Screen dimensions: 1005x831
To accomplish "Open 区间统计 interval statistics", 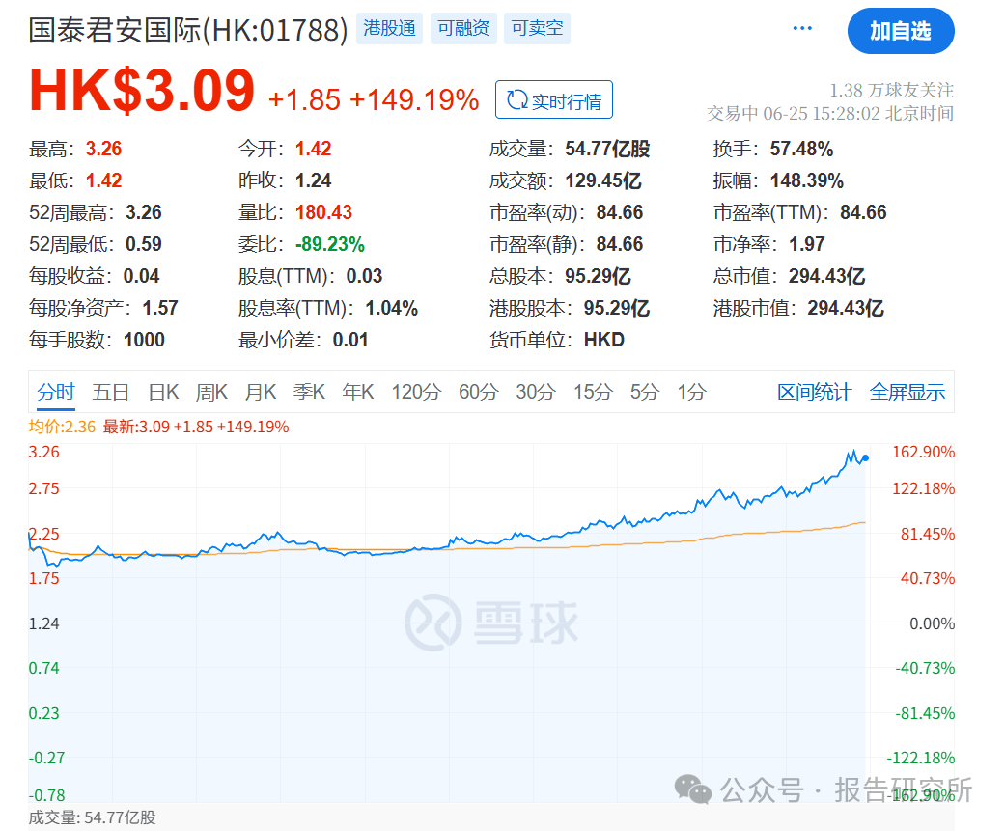I will click(814, 392).
